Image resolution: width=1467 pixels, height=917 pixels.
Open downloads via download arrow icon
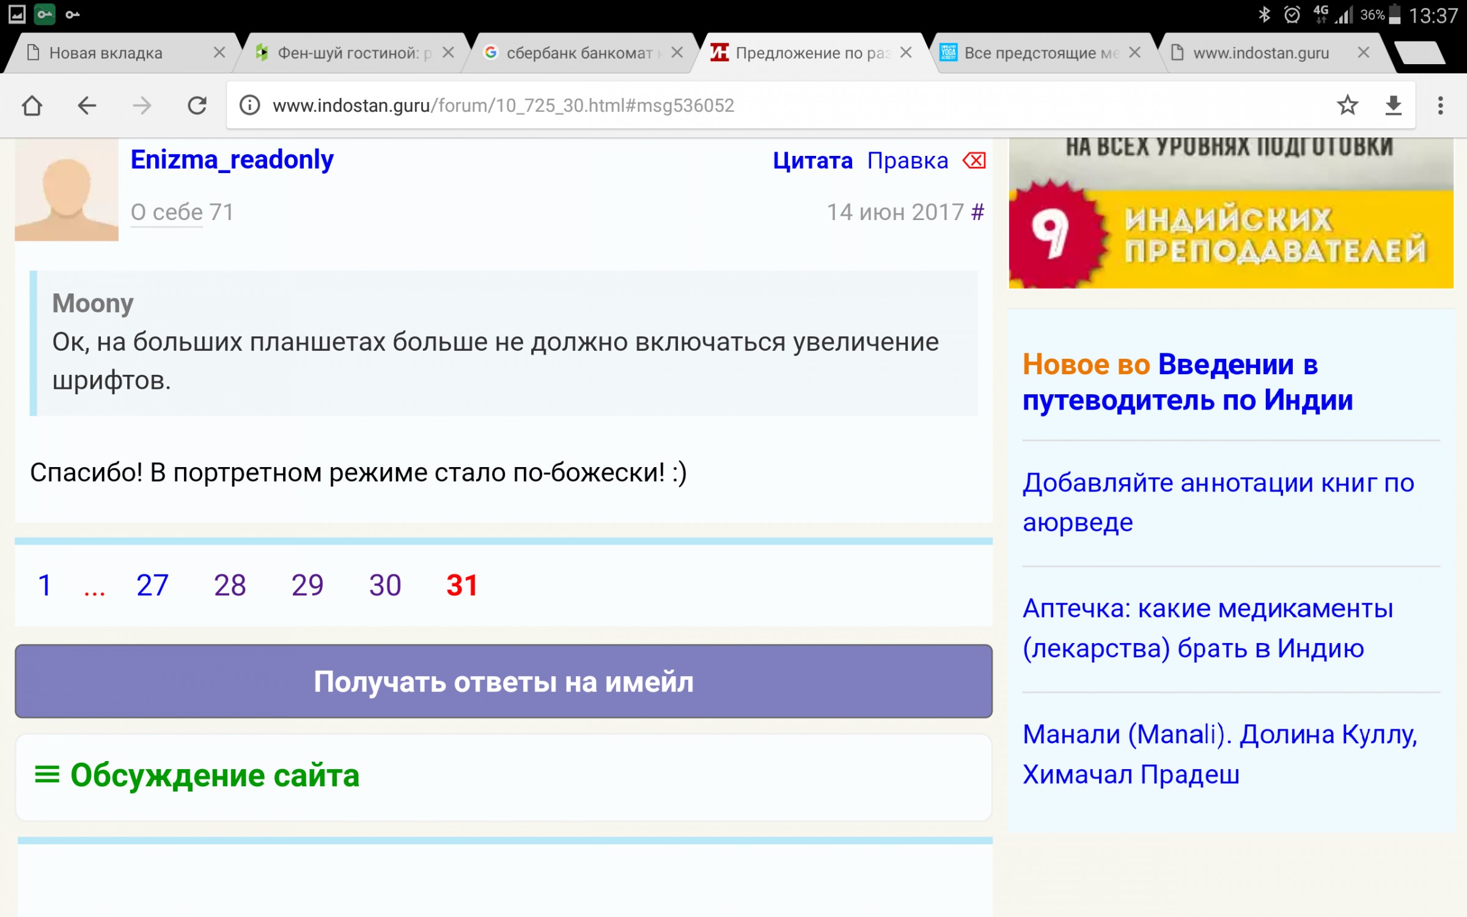pos(1393,106)
